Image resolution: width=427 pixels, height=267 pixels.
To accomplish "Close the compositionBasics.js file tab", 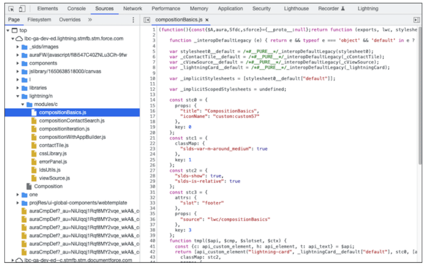I will tap(207, 20).
